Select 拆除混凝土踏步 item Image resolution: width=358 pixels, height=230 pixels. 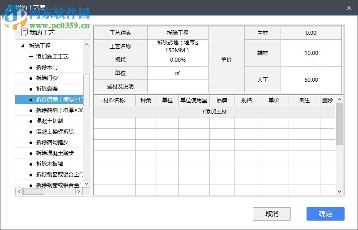(49, 153)
